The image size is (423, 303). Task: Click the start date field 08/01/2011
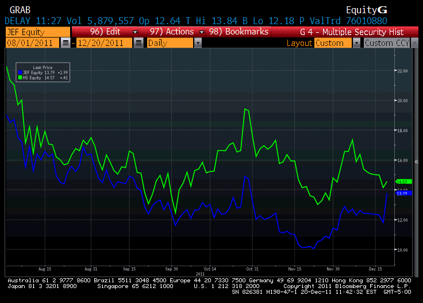[x=32, y=43]
